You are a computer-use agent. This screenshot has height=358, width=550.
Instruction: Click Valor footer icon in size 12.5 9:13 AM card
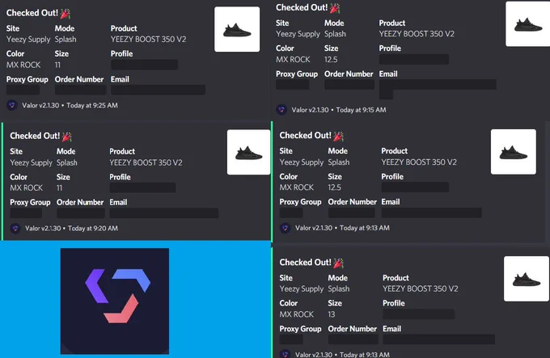[286, 228]
